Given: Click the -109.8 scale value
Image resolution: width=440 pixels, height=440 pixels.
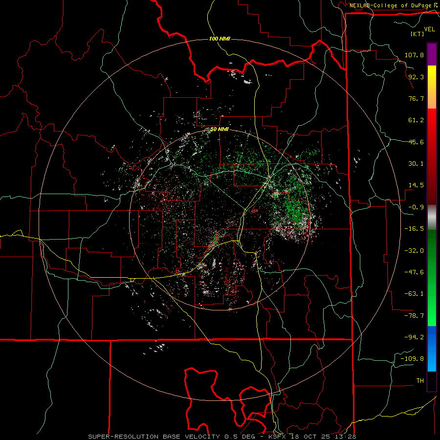Looking at the screenshot, I should click(x=412, y=359).
